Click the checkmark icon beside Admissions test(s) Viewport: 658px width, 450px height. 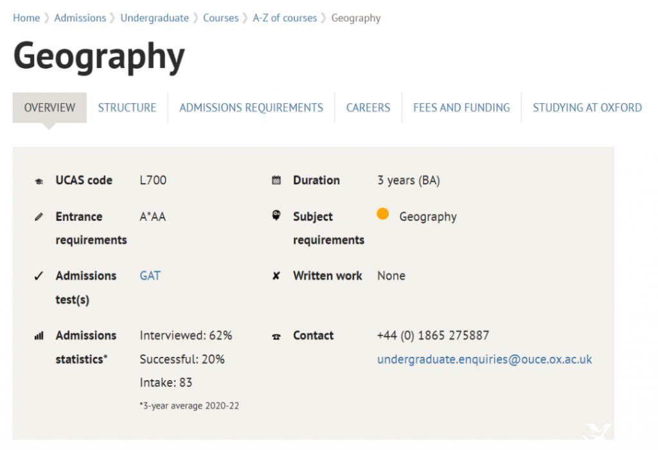(39, 276)
